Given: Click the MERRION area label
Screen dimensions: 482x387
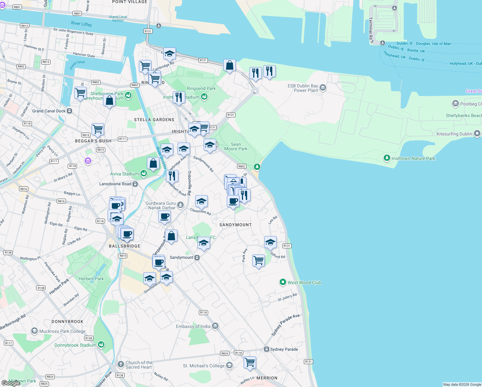Looking at the screenshot, I should point(267,378).
